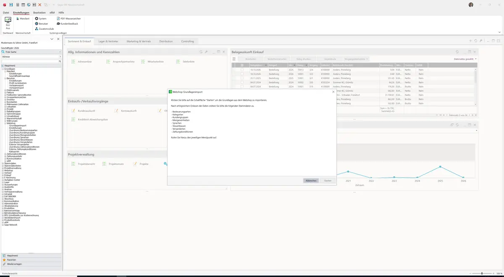
Task: Open the Hilfe menu
Action: pos(61,13)
